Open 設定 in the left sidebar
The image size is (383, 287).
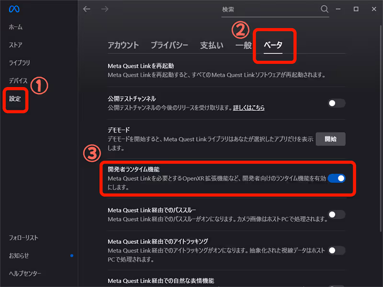coord(15,99)
